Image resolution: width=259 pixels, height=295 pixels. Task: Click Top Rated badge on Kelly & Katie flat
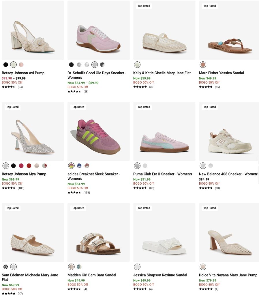144,6
